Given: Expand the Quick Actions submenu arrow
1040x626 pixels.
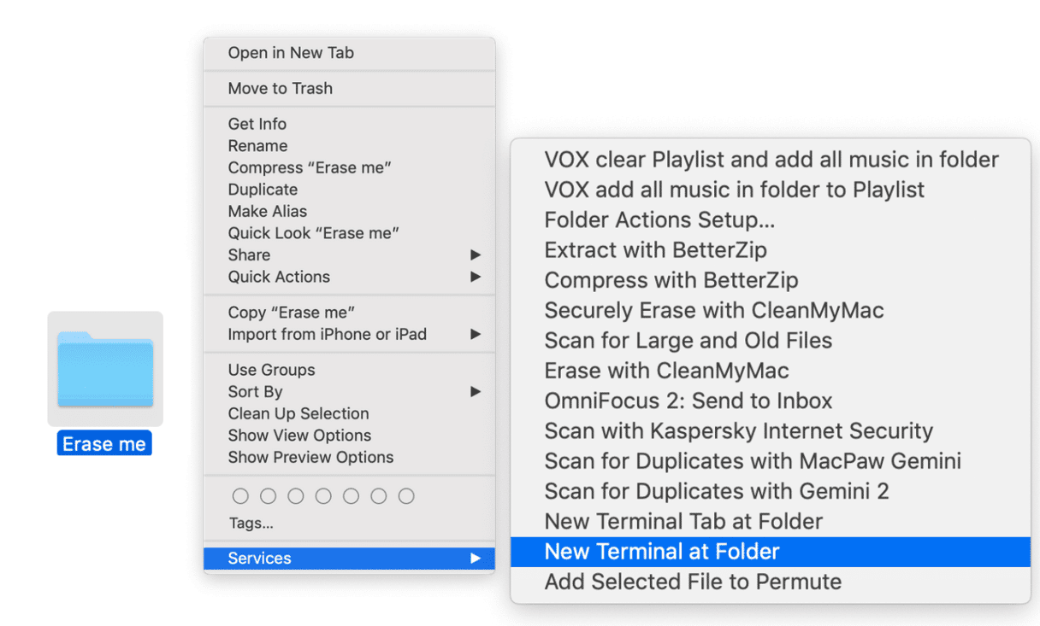Looking at the screenshot, I should 476,277.
